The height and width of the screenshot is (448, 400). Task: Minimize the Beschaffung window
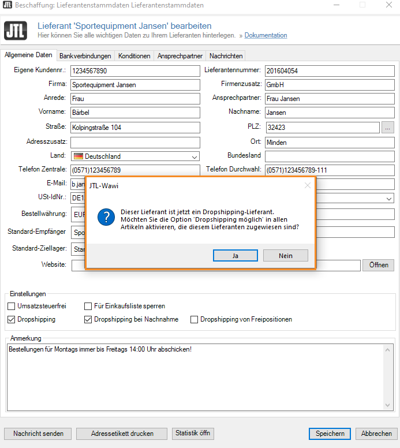tap(337, 5)
